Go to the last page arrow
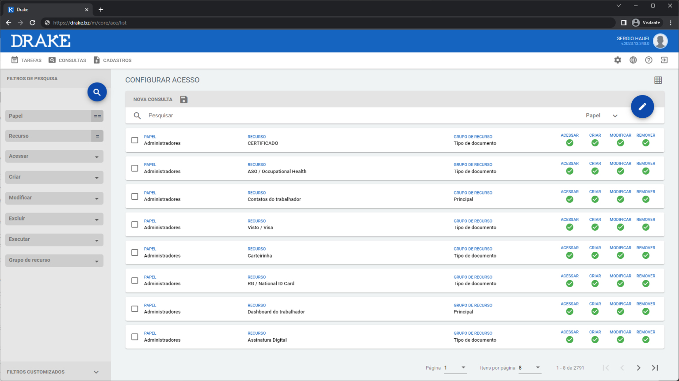679x381 pixels. [655, 368]
